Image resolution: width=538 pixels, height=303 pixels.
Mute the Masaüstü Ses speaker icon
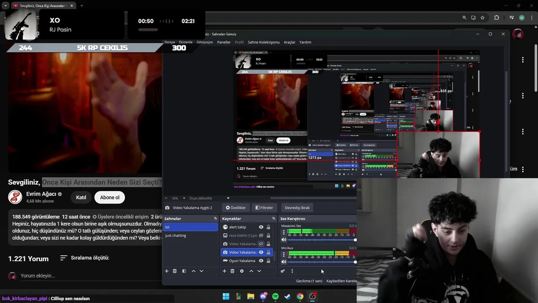(284, 239)
